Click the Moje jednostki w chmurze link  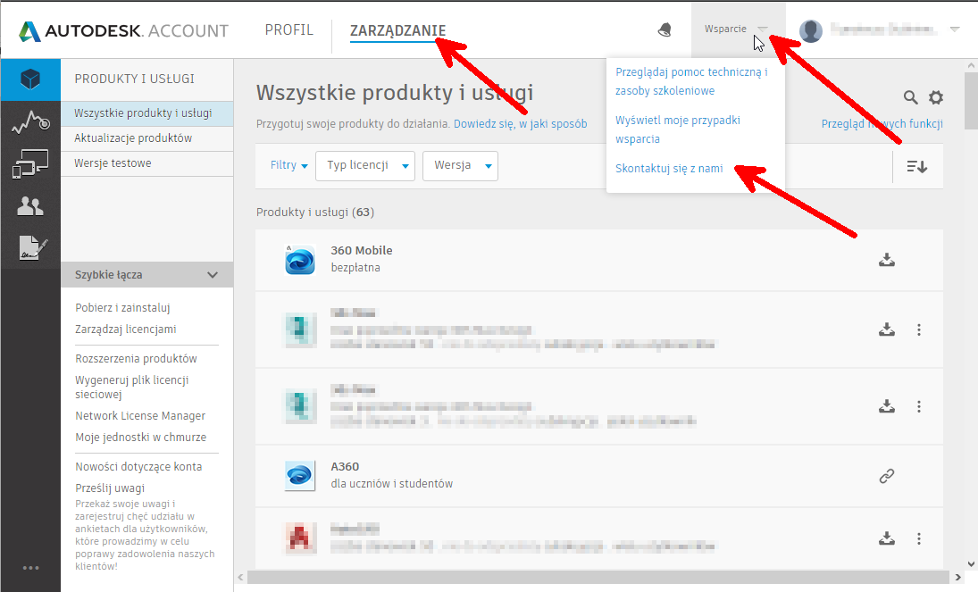(140, 438)
